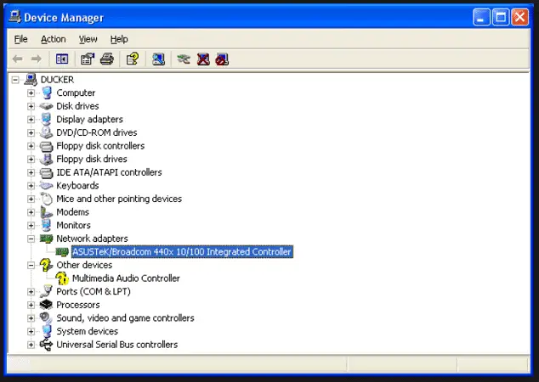The height and width of the screenshot is (382, 539).
Task: Scan for hardware changes toolbar icon
Action: click(x=158, y=59)
